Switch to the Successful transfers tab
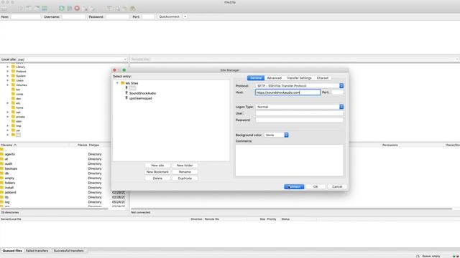 pyautogui.click(x=69, y=251)
